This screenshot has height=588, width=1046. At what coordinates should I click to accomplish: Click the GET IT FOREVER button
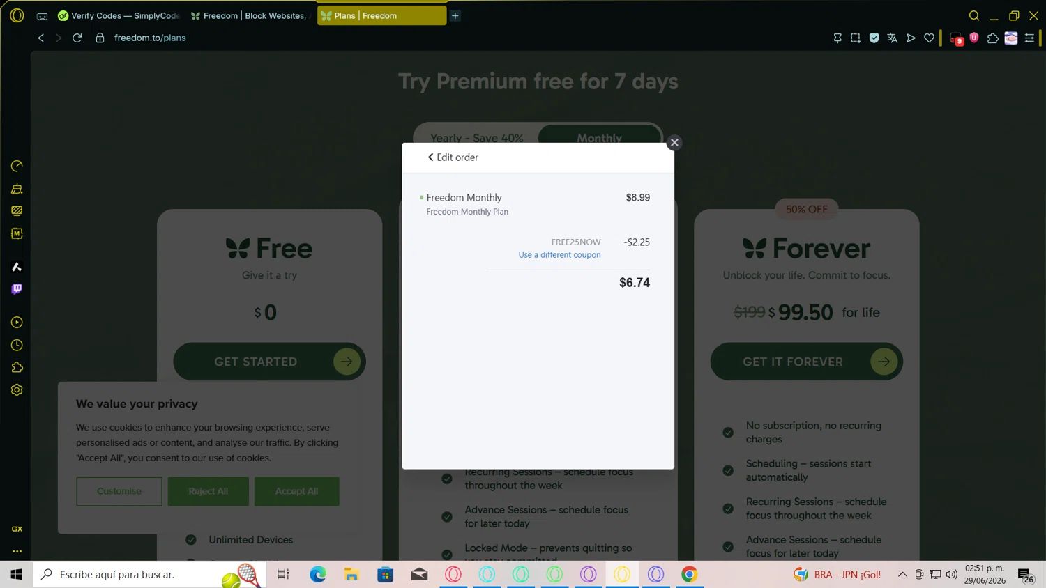(x=806, y=362)
